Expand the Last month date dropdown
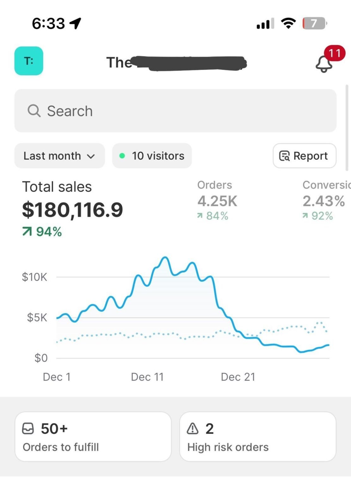The image size is (351, 486). tap(59, 156)
